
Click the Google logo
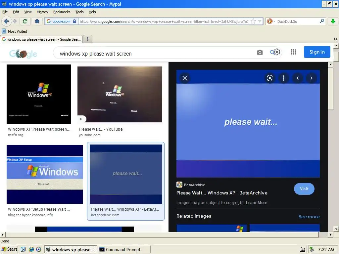click(x=23, y=54)
